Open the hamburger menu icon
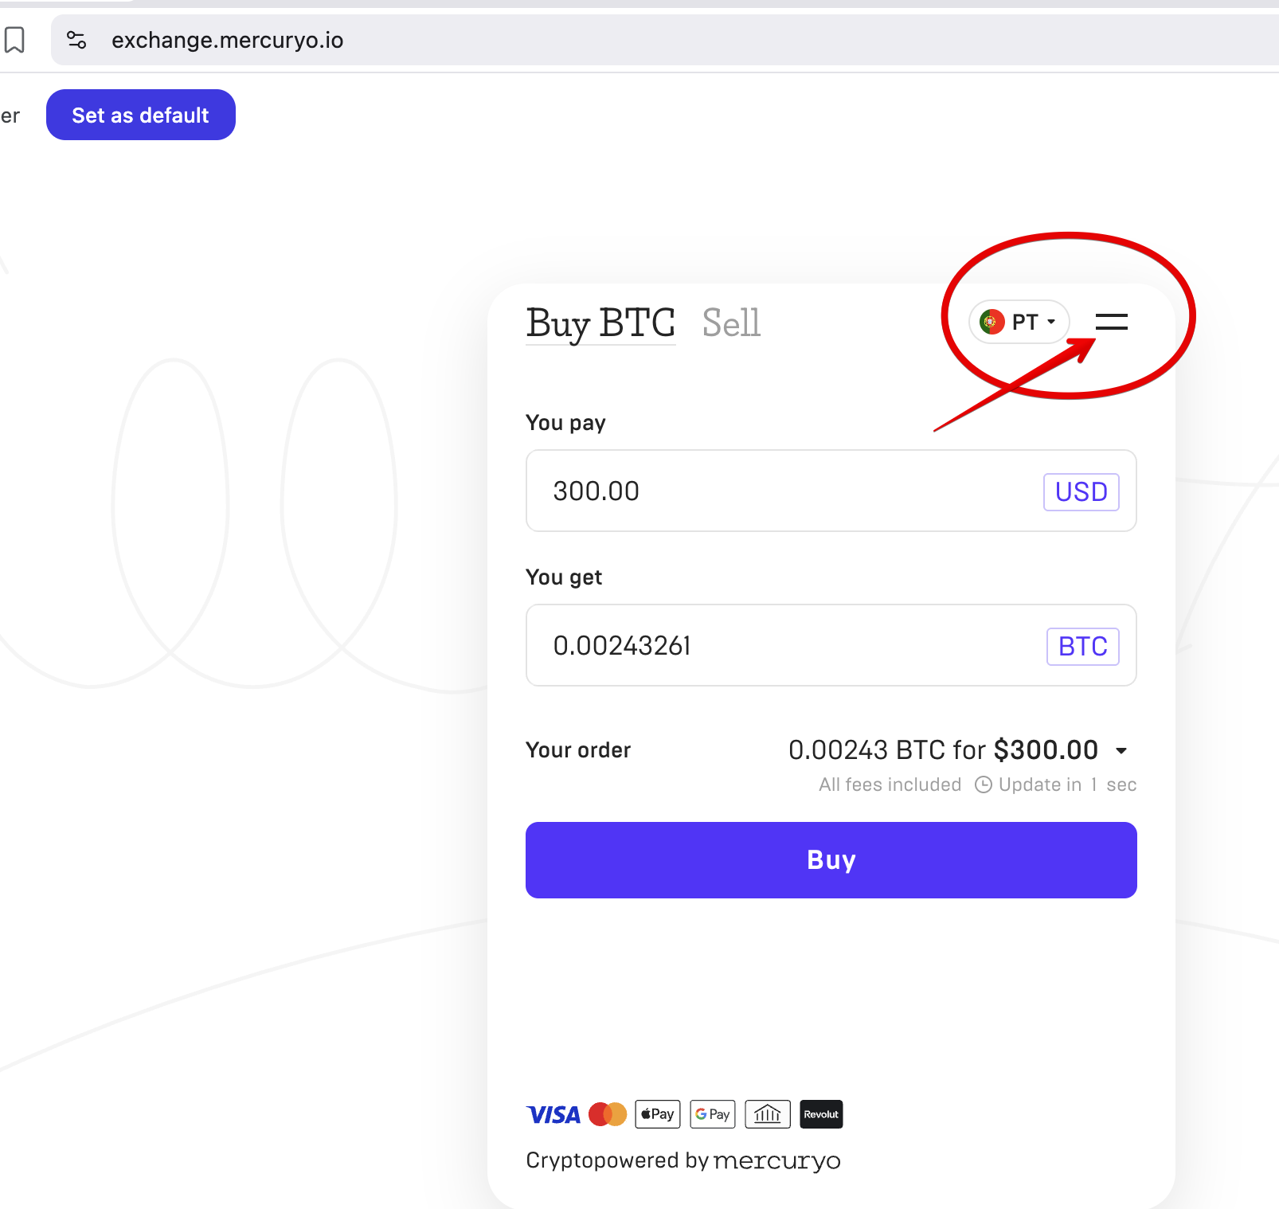Image resolution: width=1279 pixels, height=1209 pixels. pos(1111,322)
